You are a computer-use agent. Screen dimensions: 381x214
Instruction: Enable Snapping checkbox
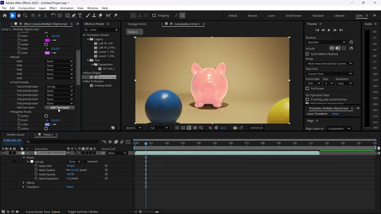tap(154, 15)
